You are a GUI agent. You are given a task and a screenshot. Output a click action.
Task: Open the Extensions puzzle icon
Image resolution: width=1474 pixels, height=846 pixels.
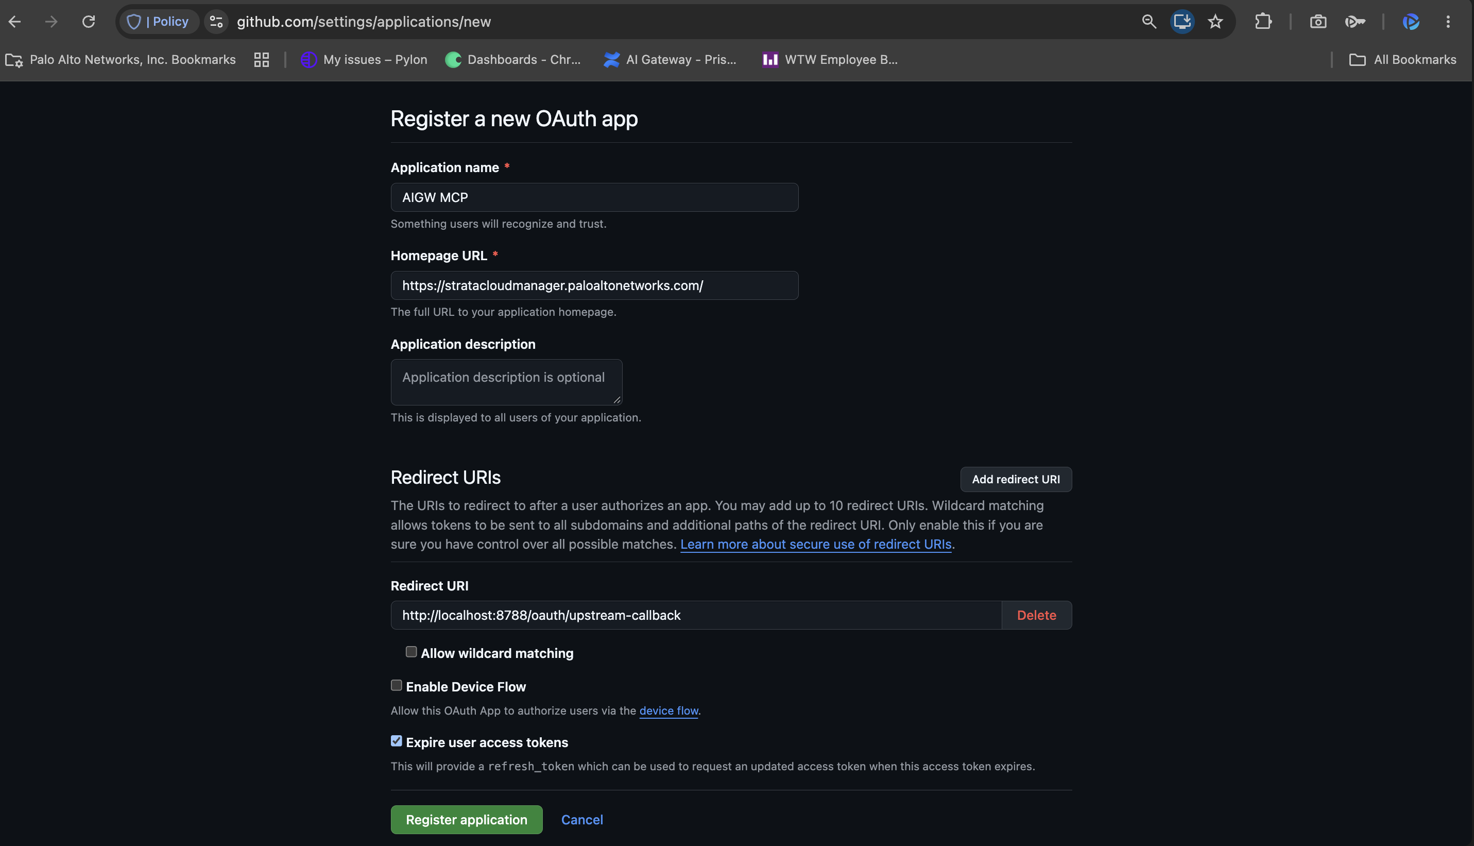point(1263,22)
